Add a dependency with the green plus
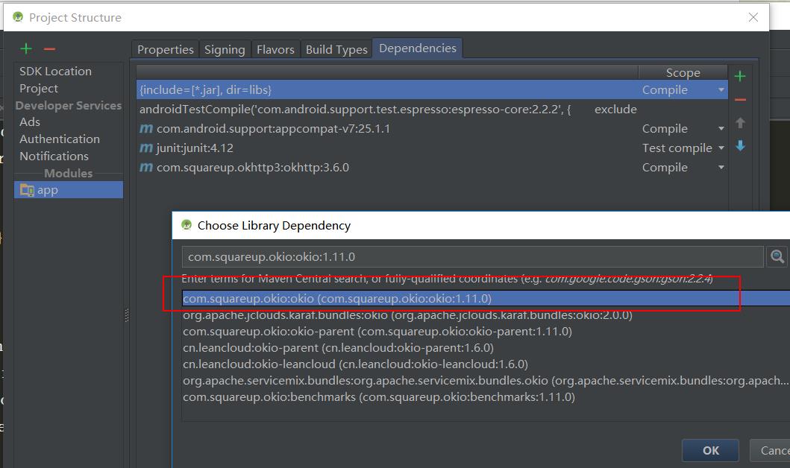 click(740, 76)
